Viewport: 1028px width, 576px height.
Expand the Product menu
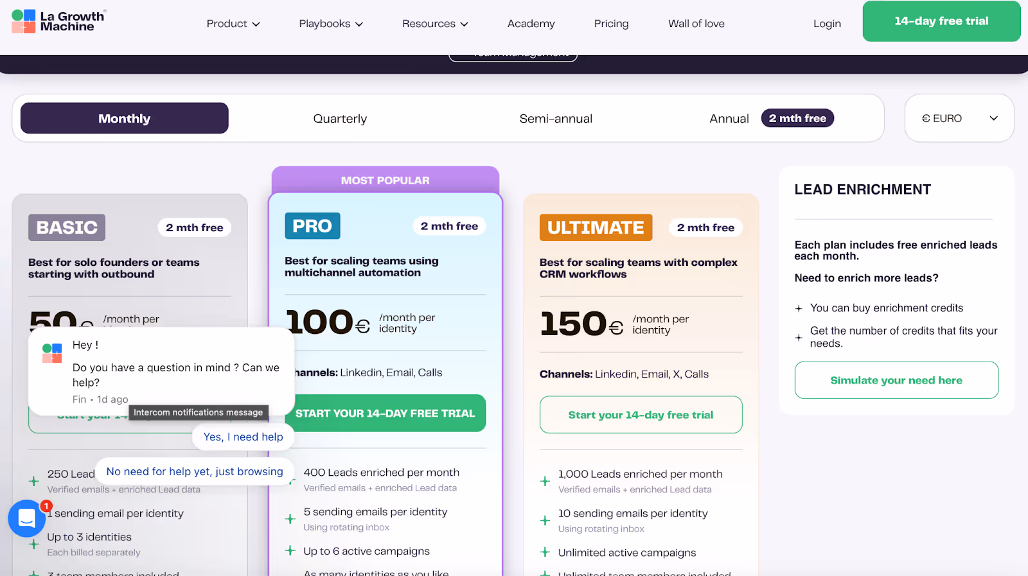point(233,24)
